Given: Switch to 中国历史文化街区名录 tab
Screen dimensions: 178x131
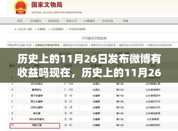Looking at the screenshot, I should click(159, 45).
